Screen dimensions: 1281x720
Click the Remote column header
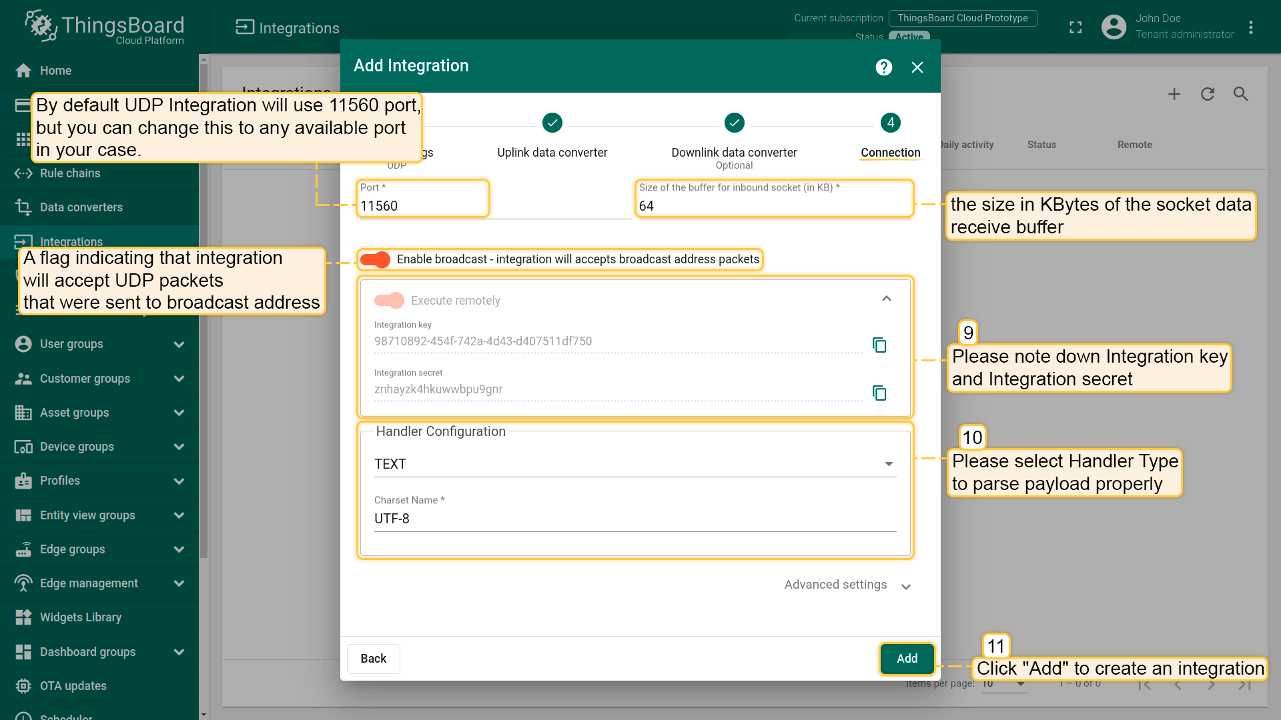[x=1134, y=145]
